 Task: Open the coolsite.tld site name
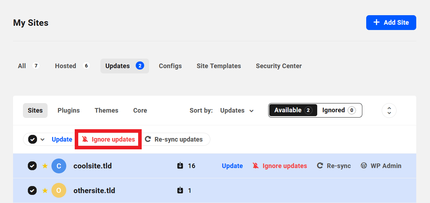pyautogui.click(x=92, y=166)
